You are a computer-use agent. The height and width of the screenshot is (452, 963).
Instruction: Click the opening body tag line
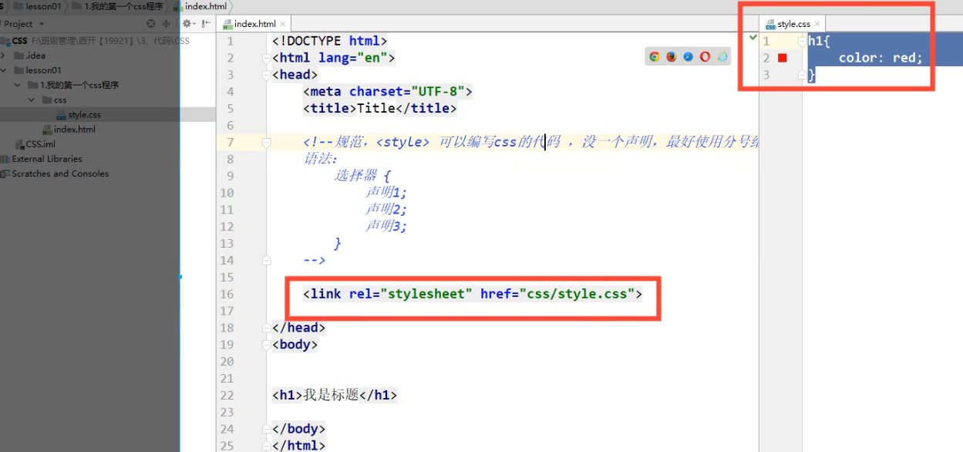[x=295, y=345]
